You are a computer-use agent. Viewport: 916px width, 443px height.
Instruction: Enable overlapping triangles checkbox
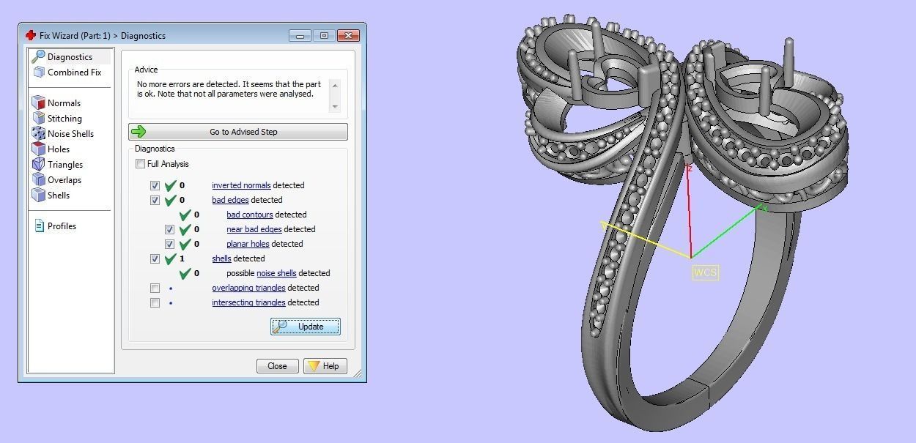point(155,288)
